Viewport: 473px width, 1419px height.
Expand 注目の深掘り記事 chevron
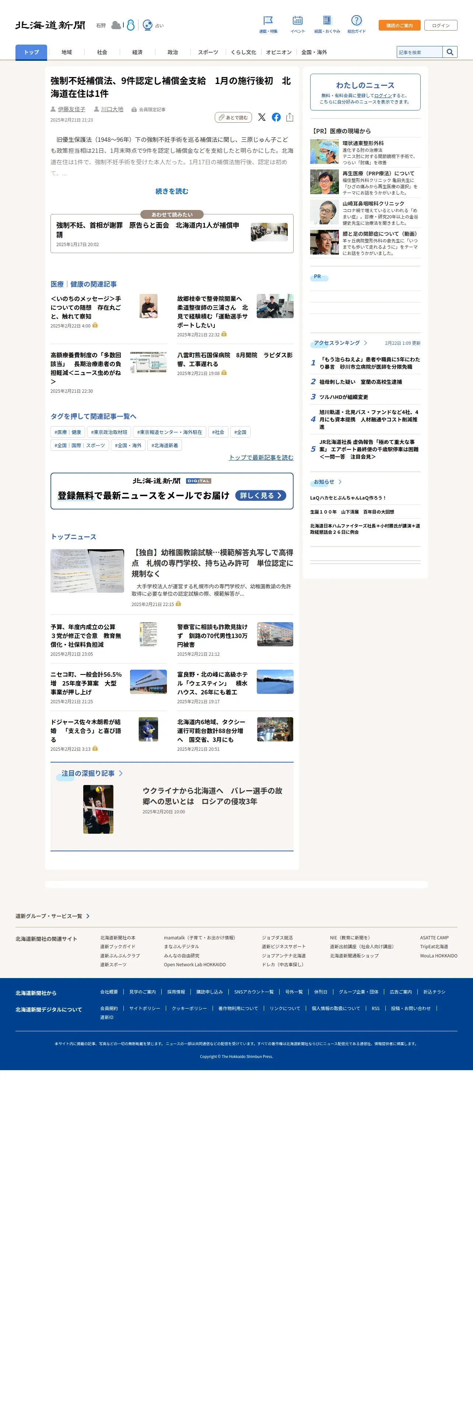click(120, 773)
